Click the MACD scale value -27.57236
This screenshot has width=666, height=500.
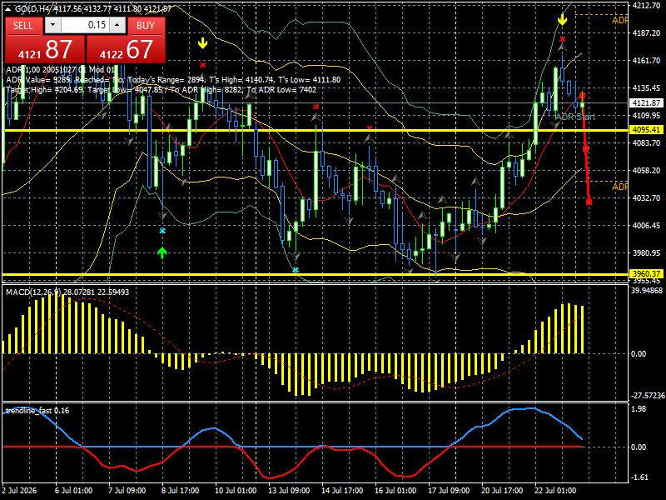pos(648,395)
